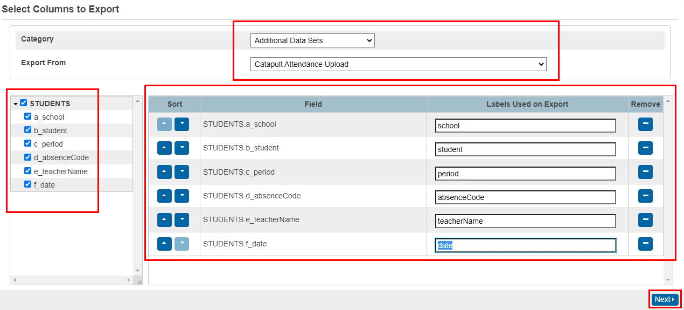
Task: Click the 'date' export label field
Action: pos(526,245)
